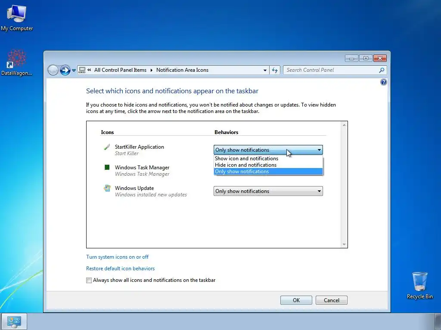Click the Show desktop strip on taskbar
This screenshot has width=441, height=330.
(438, 321)
